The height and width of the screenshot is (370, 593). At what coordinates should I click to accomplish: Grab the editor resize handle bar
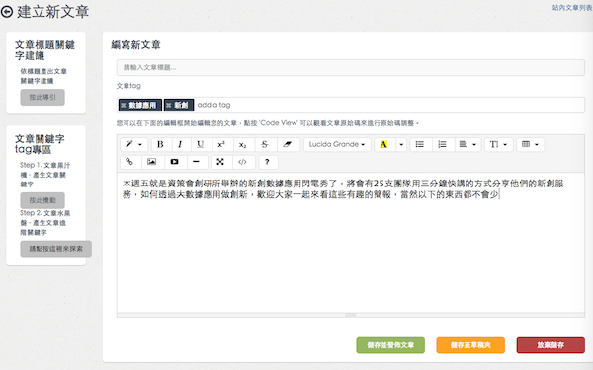(350, 315)
